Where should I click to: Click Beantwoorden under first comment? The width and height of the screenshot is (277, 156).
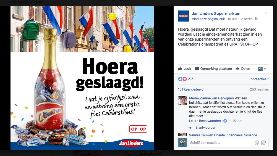click(210, 121)
